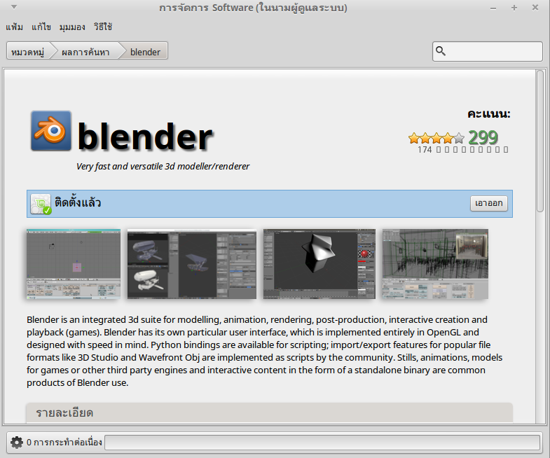Focus the search input field

click(487, 51)
